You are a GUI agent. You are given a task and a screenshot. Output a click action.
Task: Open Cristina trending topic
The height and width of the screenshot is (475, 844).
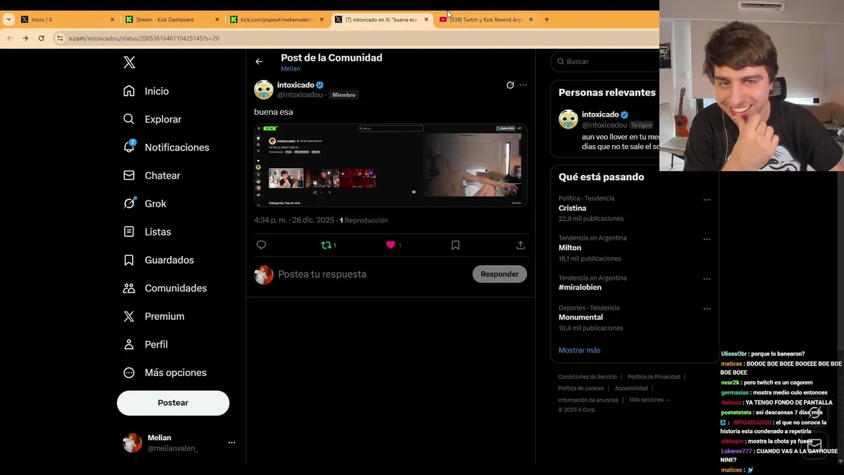point(572,208)
